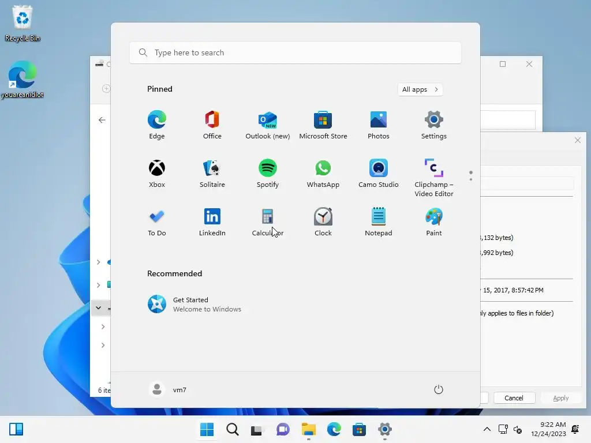
Task: Open File Explorer from taskbar
Action: coord(308,429)
